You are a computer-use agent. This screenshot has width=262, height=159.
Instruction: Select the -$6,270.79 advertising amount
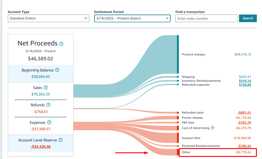click(x=243, y=128)
